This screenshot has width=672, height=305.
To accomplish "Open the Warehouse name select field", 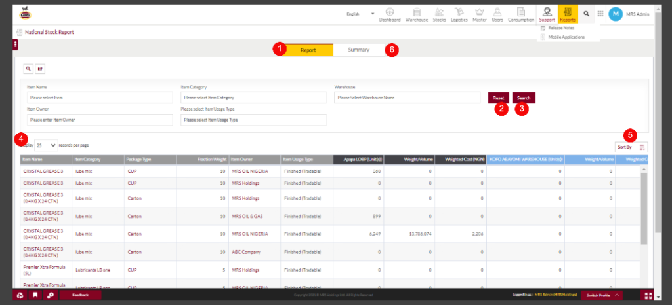I will [x=407, y=98].
